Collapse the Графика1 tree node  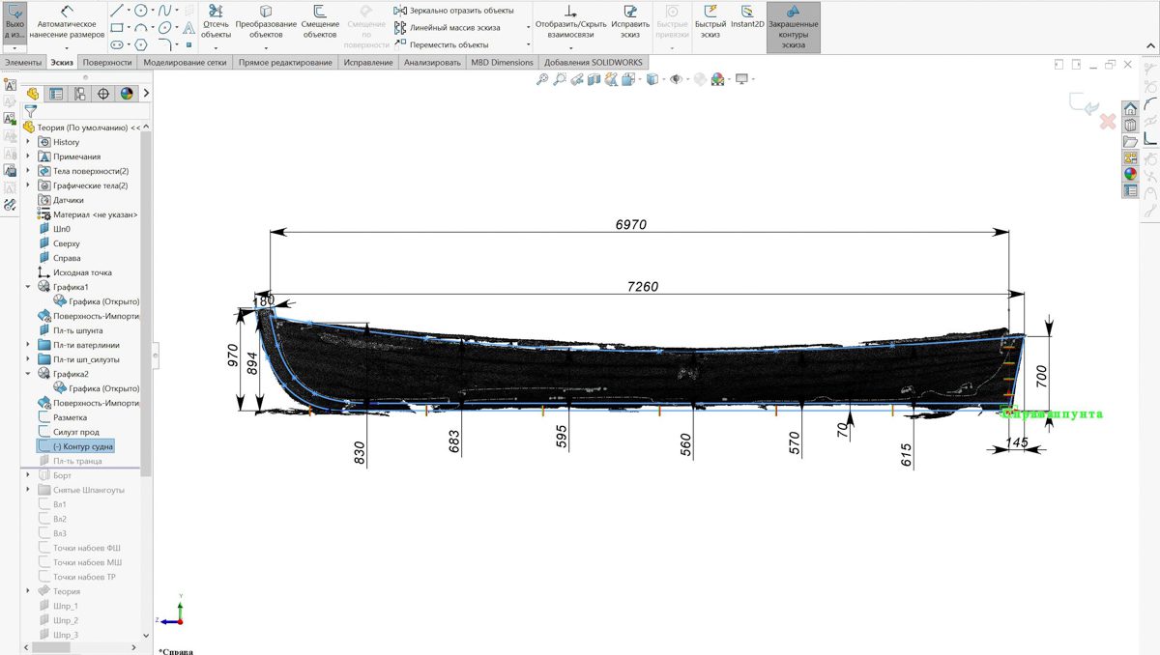(28, 287)
